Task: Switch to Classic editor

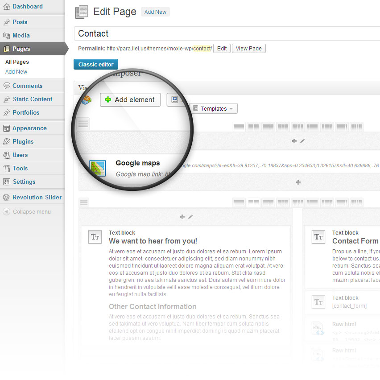Action: click(x=96, y=64)
